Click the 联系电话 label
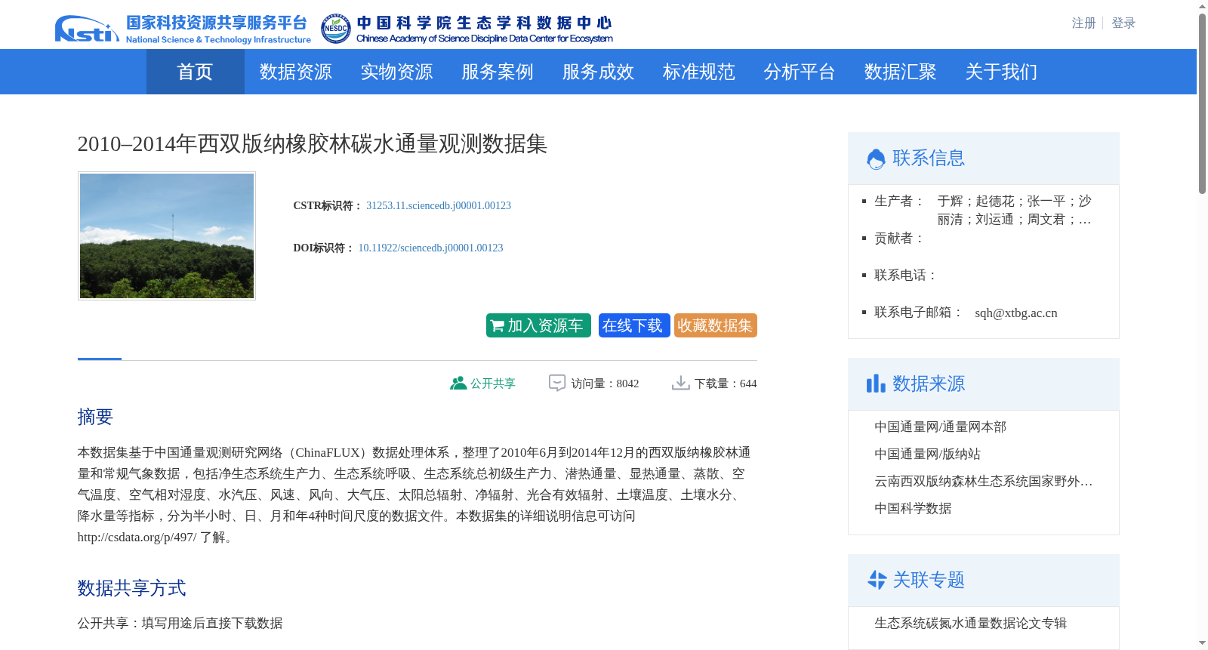The image size is (1208, 650). click(x=905, y=275)
